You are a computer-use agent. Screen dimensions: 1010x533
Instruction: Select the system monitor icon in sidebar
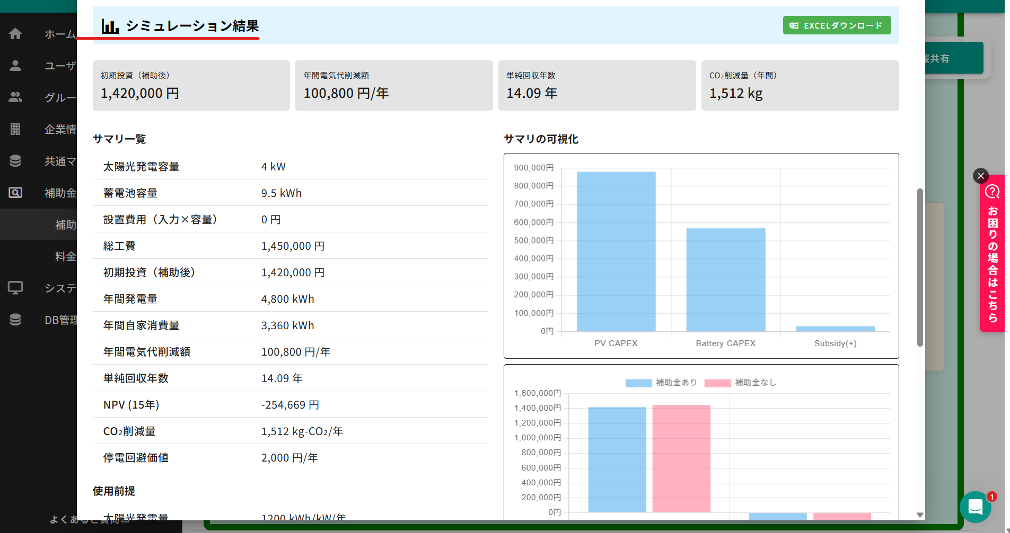15,288
